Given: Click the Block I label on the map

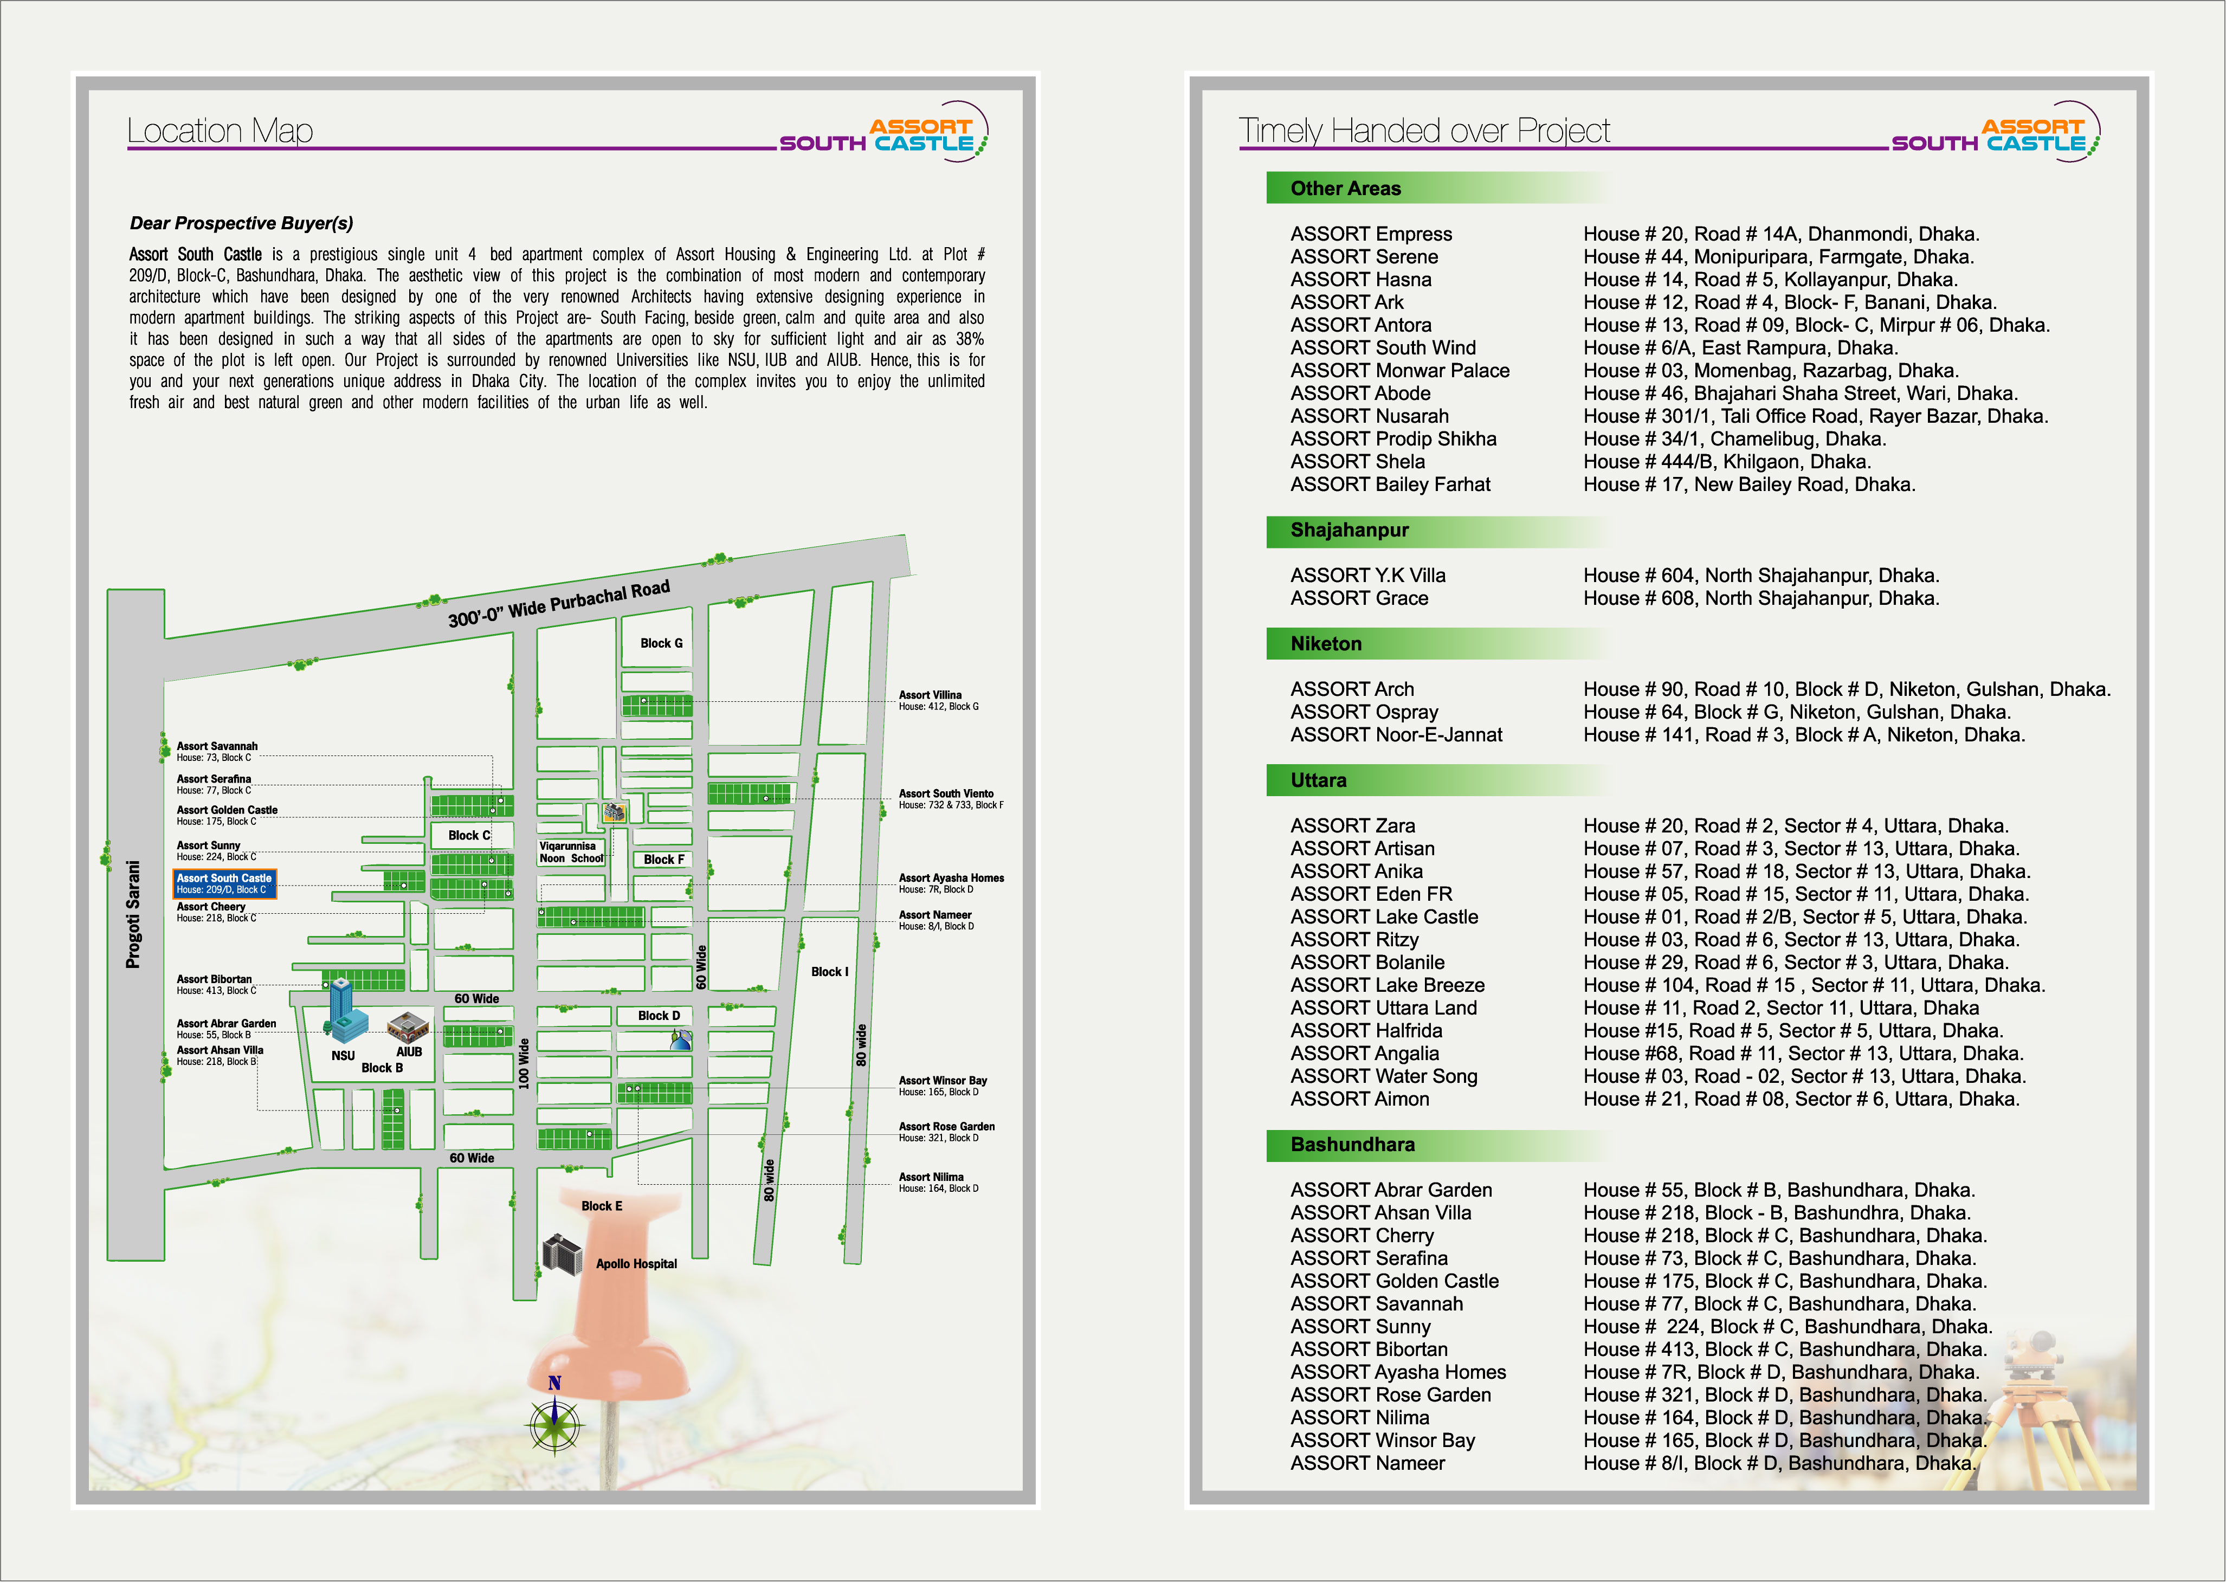Looking at the screenshot, I should (830, 971).
